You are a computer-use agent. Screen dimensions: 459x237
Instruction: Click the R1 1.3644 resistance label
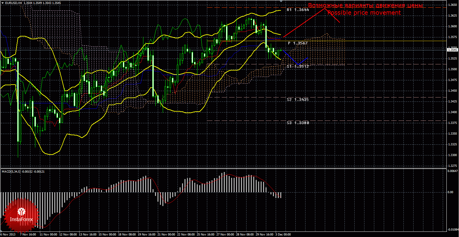pos(298,10)
